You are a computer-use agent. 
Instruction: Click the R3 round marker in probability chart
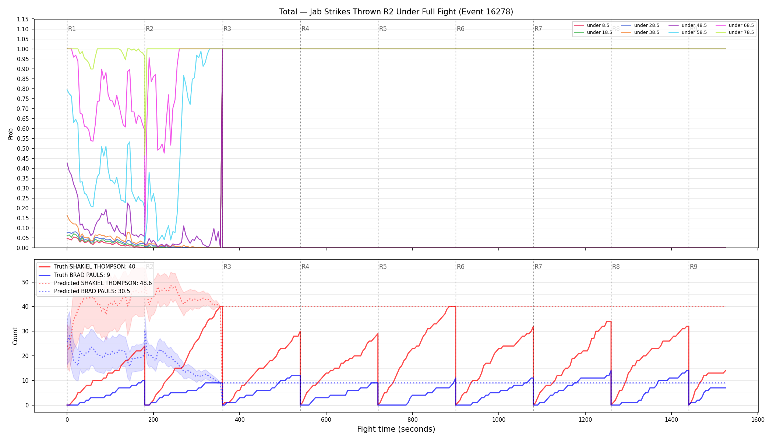227,29
